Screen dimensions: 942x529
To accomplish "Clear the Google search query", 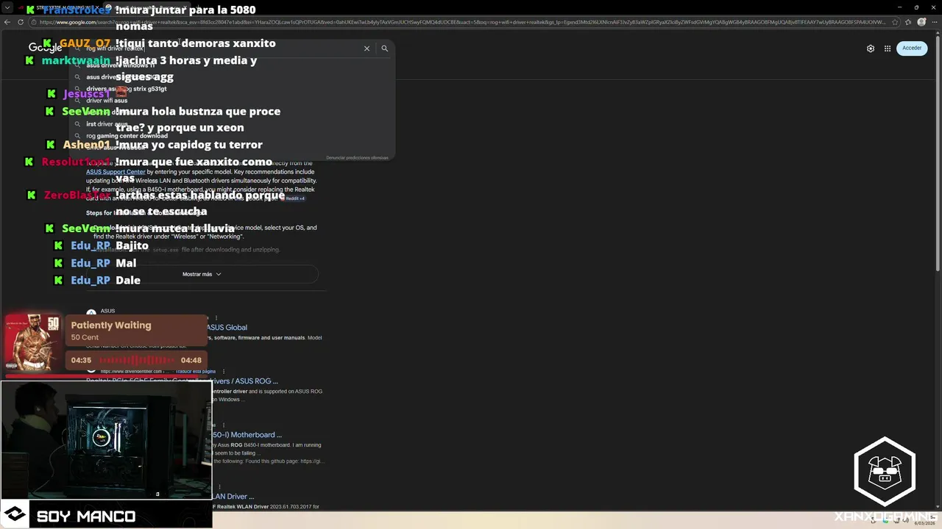I will pyautogui.click(x=366, y=48).
